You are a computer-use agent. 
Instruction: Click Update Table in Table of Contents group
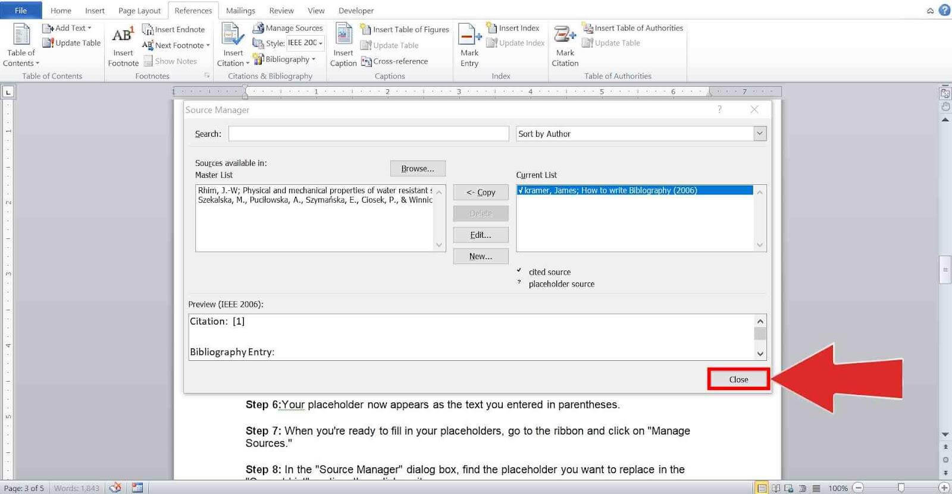71,43
